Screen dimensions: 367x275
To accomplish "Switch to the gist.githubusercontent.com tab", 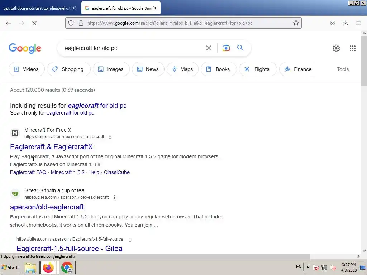I will (x=36, y=8).
